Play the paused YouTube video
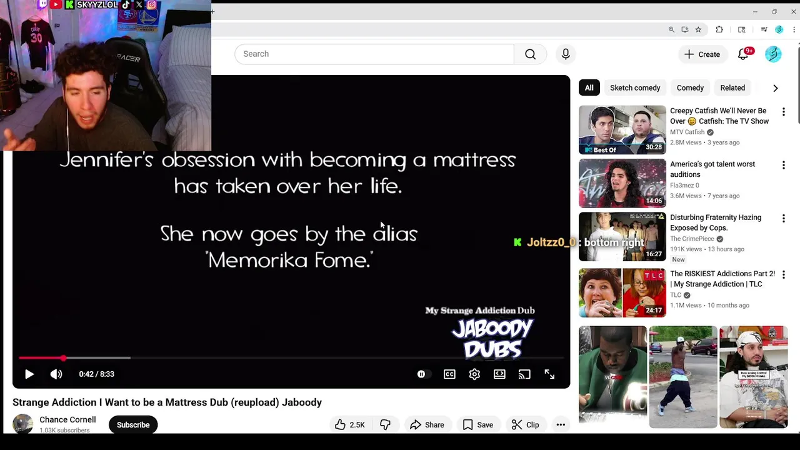This screenshot has width=800, height=450. point(29,374)
